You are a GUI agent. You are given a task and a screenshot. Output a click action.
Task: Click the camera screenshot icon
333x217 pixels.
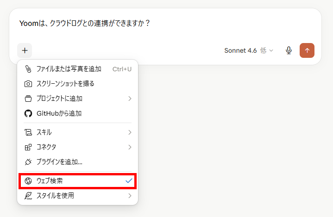coord(28,84)
